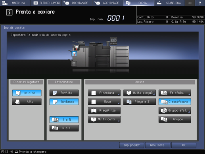The width and height of the screenshot is (205, 154).
Task: Toggle Piega a Z folding
Action: (140, 102)
